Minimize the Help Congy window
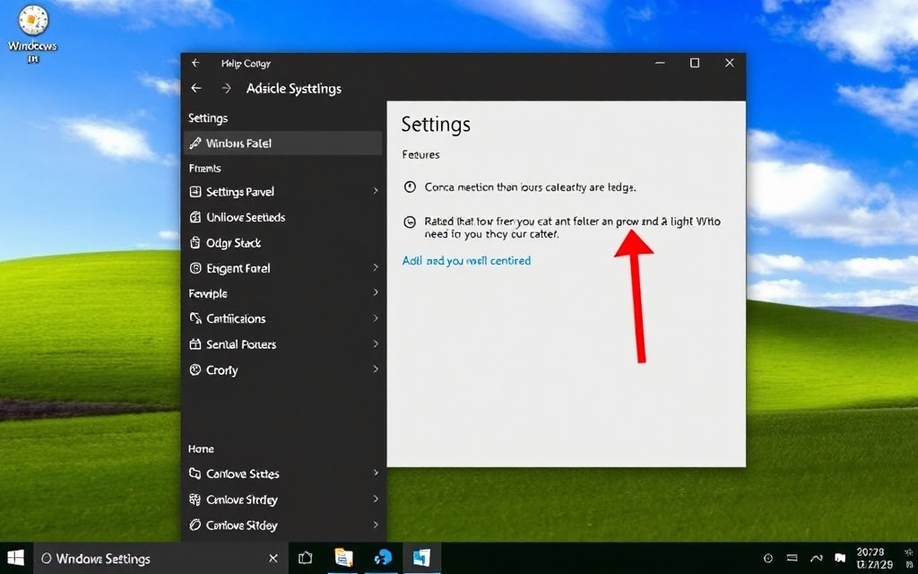The height and width of the screenshot is (574, 918). (660, 63)
